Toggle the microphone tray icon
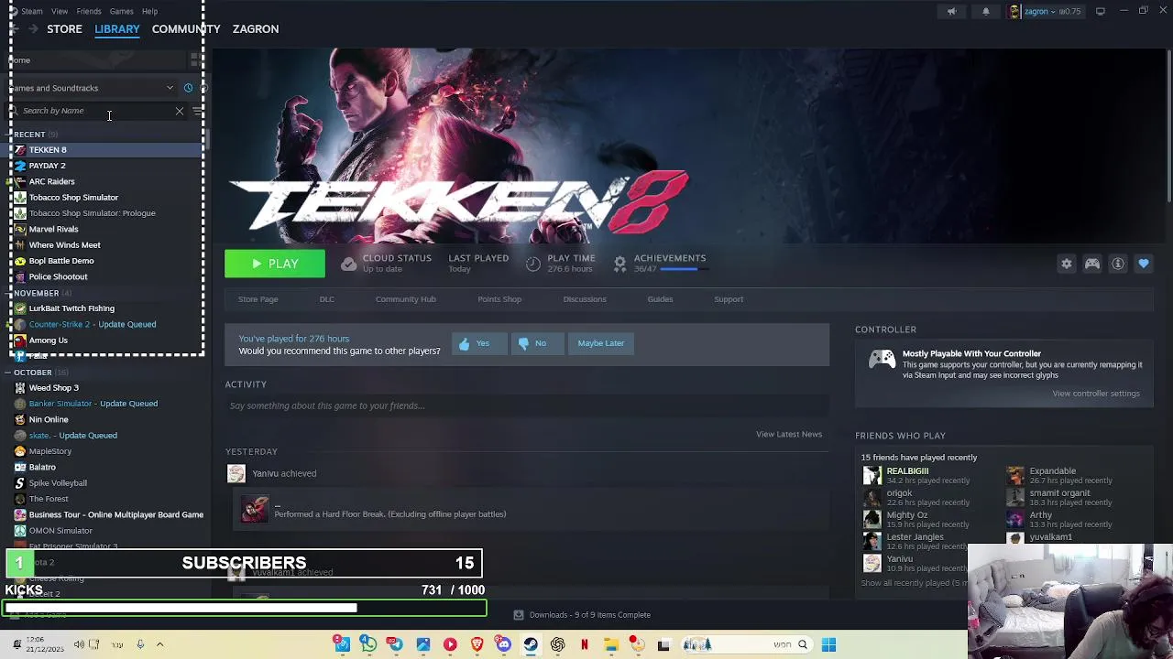1173x659 pixels. coord(140,644)
